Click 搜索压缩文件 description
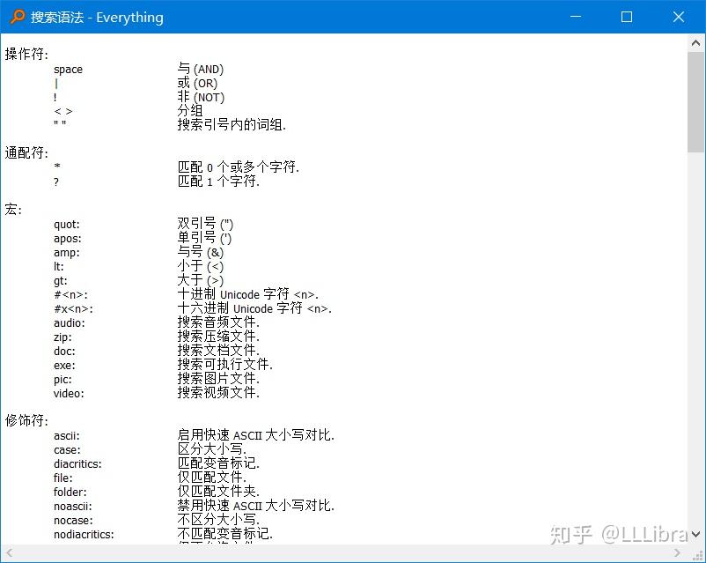This screenshot has width=706, height=563. 218,336
